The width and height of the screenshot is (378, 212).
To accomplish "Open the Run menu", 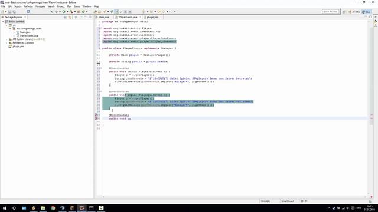I will click(x=70, y=6).
